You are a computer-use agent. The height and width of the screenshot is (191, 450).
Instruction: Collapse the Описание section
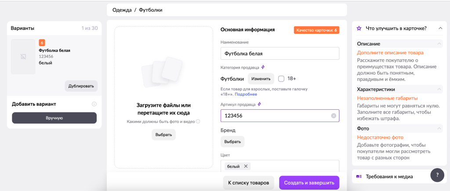click(x=439, y=44)
